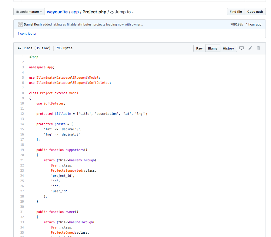
Task: Go to the app folder breadcrumb
Action: click(x=75, y=12)
